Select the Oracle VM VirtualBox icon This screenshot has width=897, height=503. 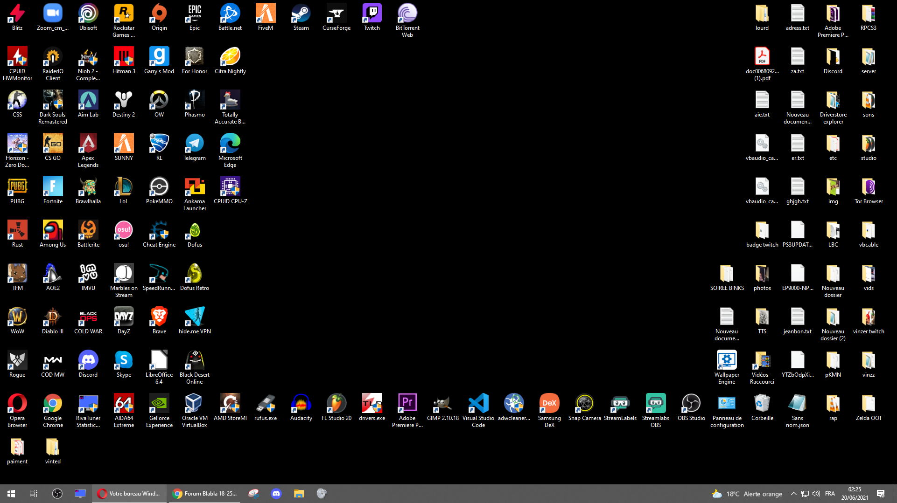click(x=195, y=411)
